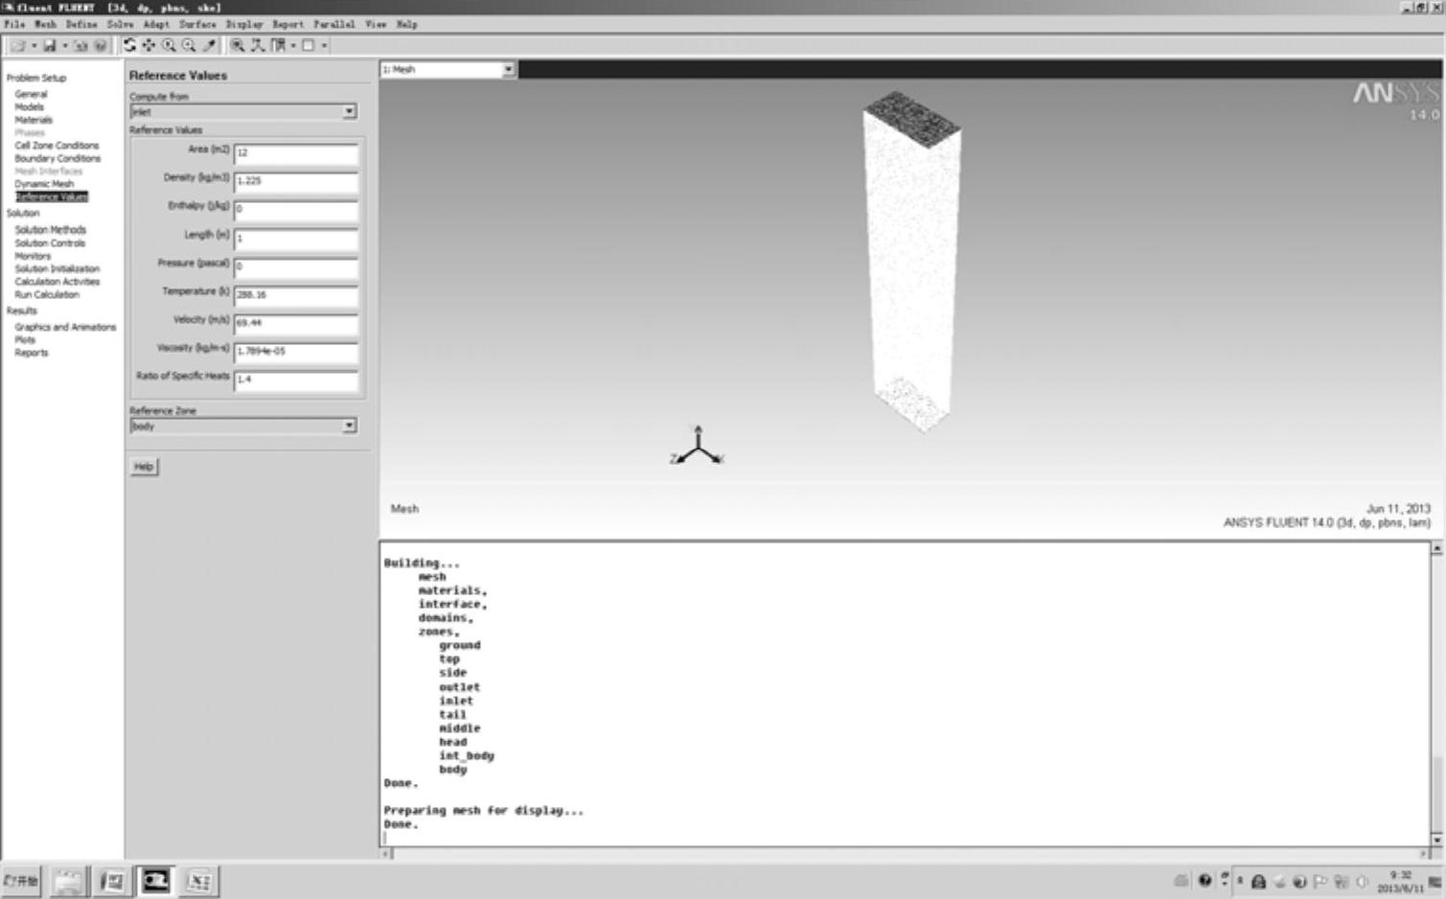Expand the Save dropdown arrow in toolbar
This screenshot has height=899, width=1446.
point(65,45)
